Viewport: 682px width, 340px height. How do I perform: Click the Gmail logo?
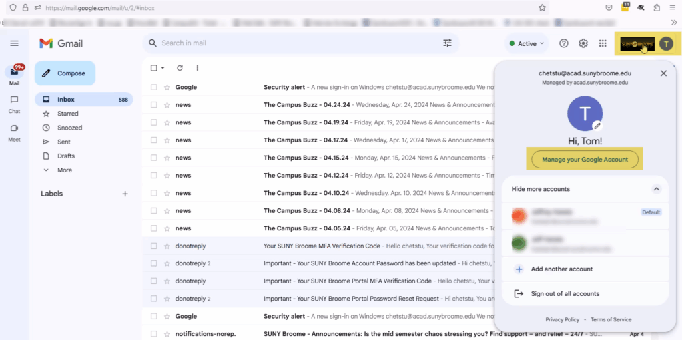pos(61,43)
